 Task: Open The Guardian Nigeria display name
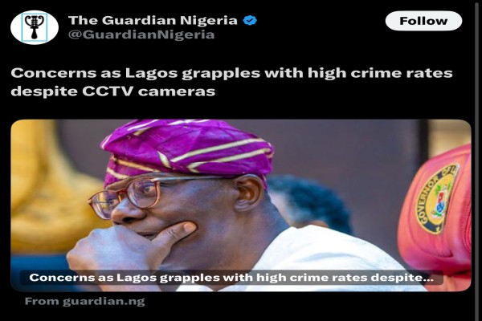pyautogui.click(x=153, y=20)
